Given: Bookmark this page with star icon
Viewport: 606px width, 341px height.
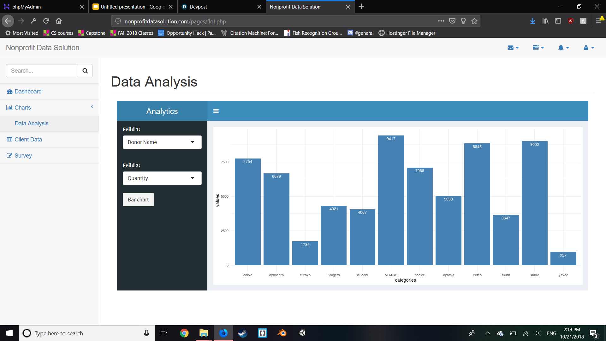Looking at the screenshot, I should coord(474,21).
